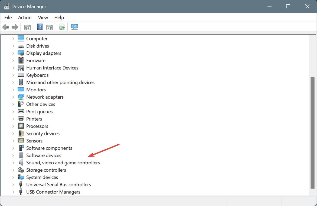Open the Help menu

coord(59,18)
